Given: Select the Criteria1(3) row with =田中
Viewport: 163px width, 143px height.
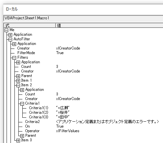Looking at the screenshot, I should (83, 117).
